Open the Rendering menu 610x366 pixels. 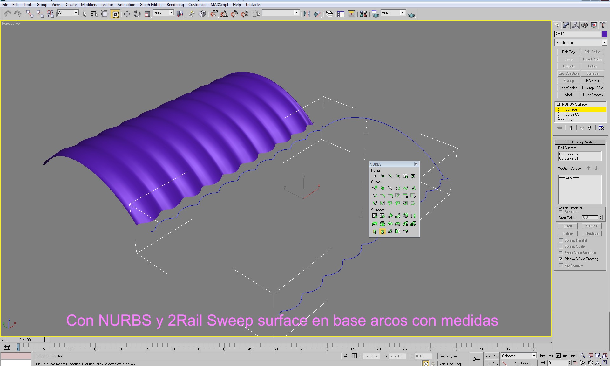(175, 5)
